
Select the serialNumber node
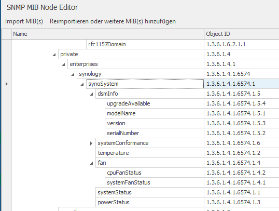tap(155, 133)
